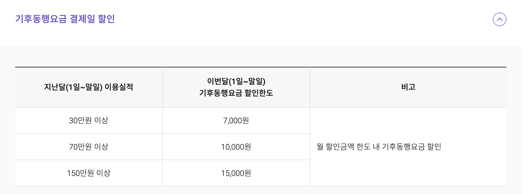The image size is (530, 194).
Task: Click the 15,000원 discount limit cell
Action: click(236, 173)
